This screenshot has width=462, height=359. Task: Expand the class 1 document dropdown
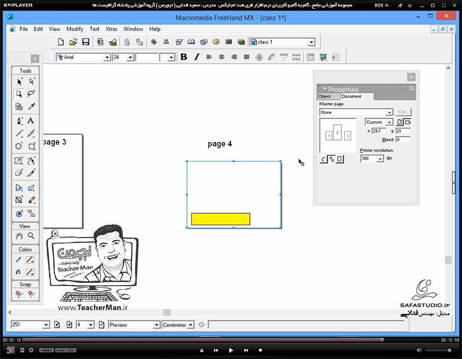[x=311, y=42]
